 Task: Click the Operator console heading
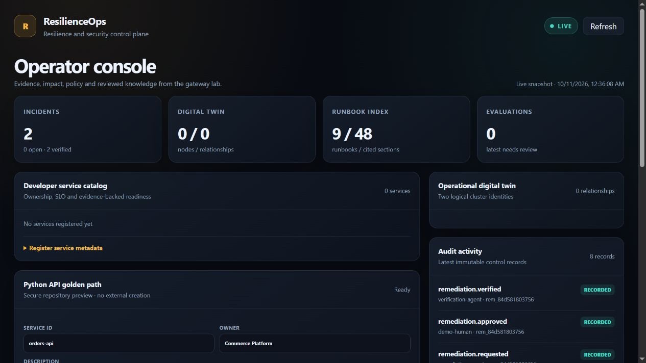pos(85,67)
